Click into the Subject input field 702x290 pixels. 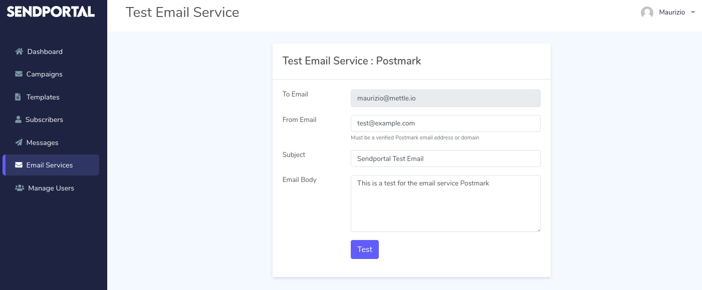[445, 158]
